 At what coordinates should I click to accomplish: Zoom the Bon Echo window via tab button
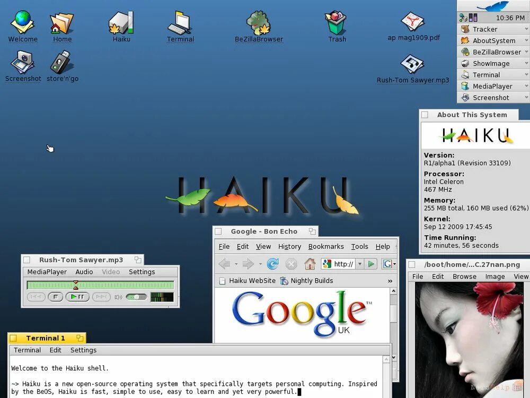coord(312,231)
